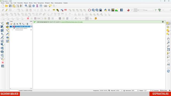
Task: Open the measure tool dropdown arrow
Action: coord(48,6)
